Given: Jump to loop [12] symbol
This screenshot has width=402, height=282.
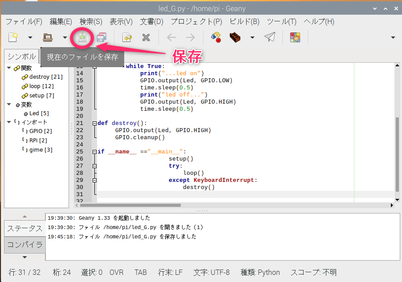Looking at the screenshot, I should (x=41, y=86).
